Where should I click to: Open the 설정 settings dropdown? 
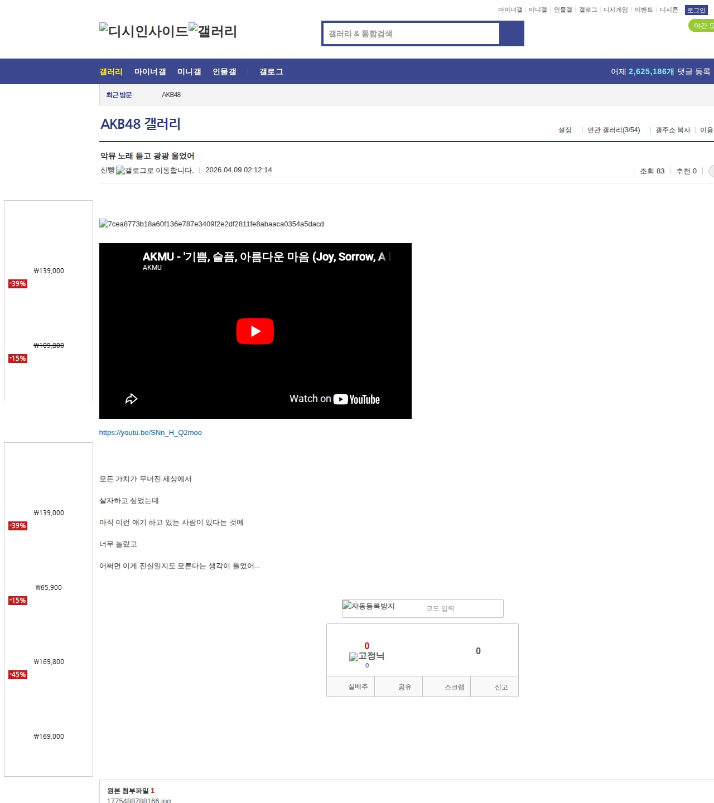[565, 130]
